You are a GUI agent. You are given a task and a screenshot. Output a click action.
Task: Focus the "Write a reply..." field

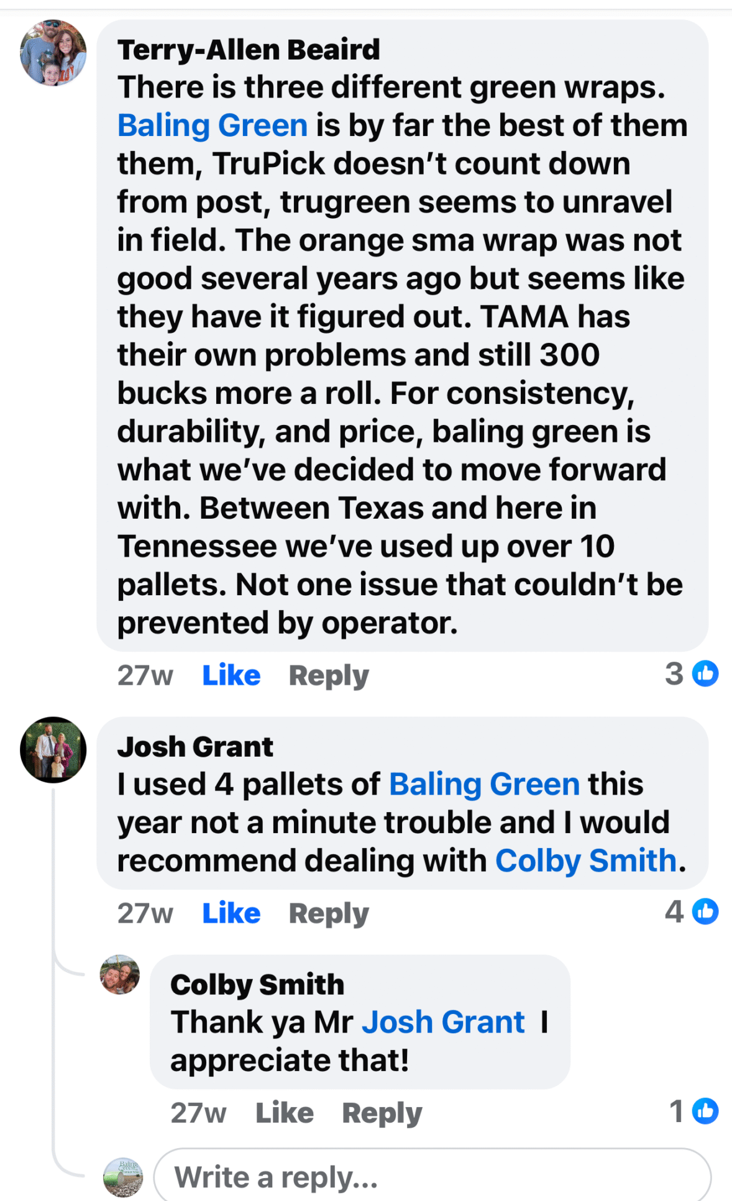(432, 1177)
